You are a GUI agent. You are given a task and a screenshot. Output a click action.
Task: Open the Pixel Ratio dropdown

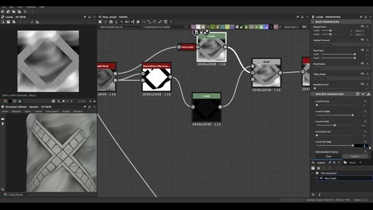pos(342,68)
